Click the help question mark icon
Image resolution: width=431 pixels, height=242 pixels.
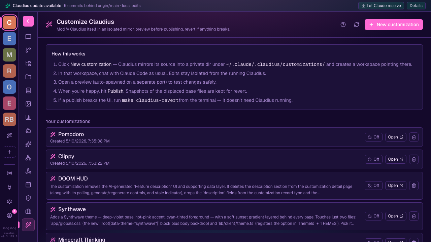click(x=343, y=25)
